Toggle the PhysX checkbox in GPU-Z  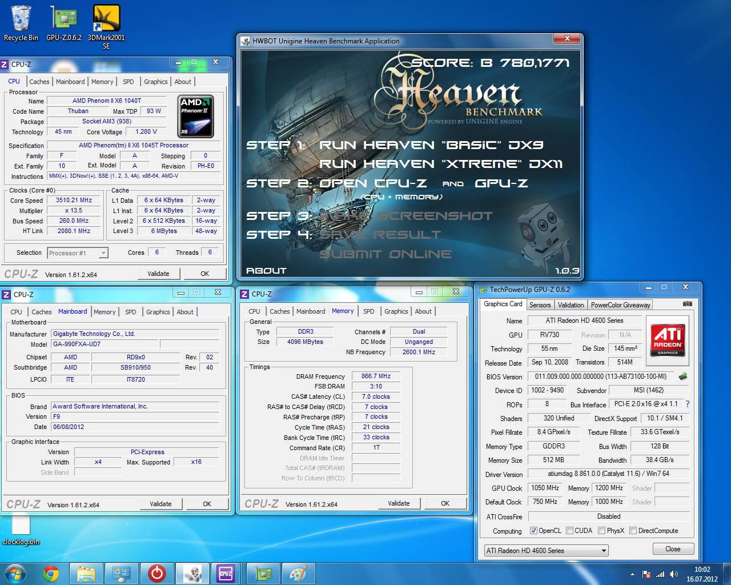coord(601,531)
